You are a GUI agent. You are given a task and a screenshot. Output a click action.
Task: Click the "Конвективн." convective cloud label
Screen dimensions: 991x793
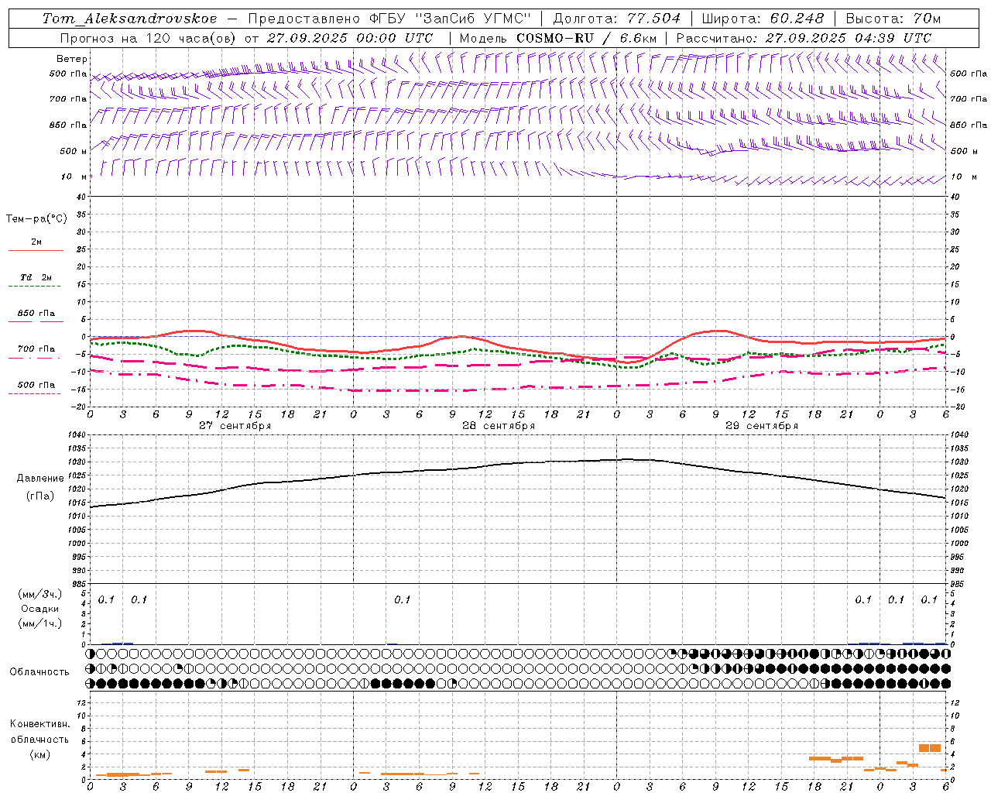[39, 724]
